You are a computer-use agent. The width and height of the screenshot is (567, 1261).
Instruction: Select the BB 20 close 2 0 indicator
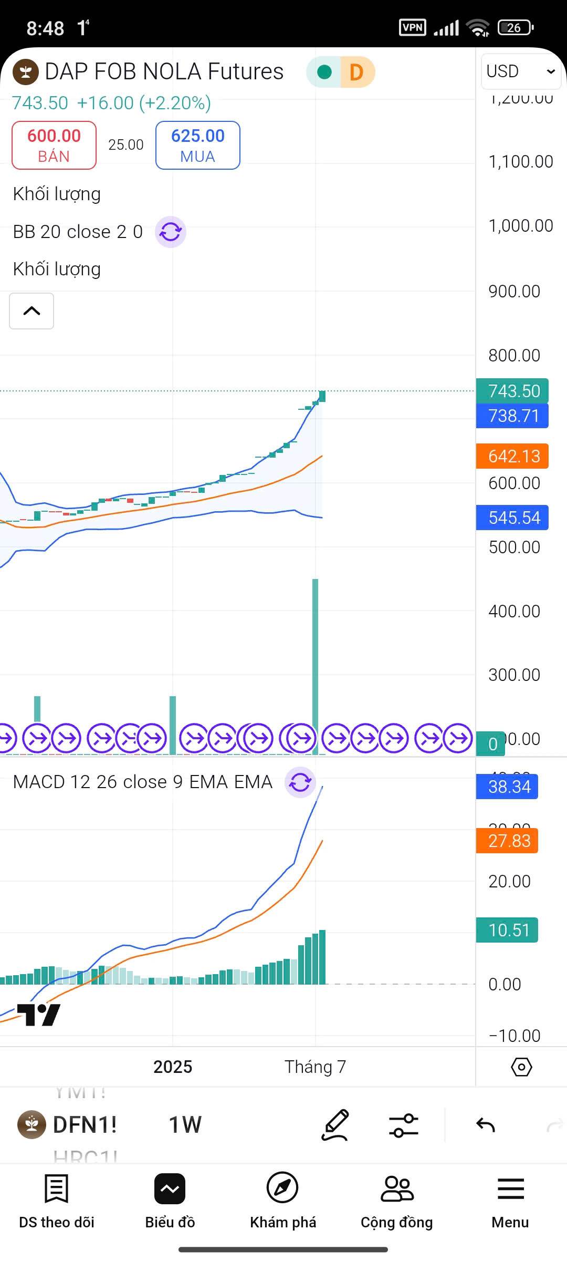click(78, 232)
